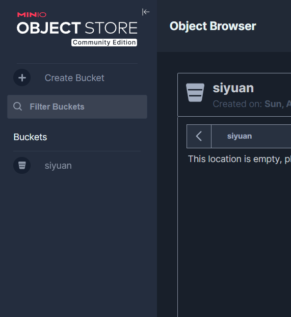Focus the Filter Buckets input field

pos(77,107)
